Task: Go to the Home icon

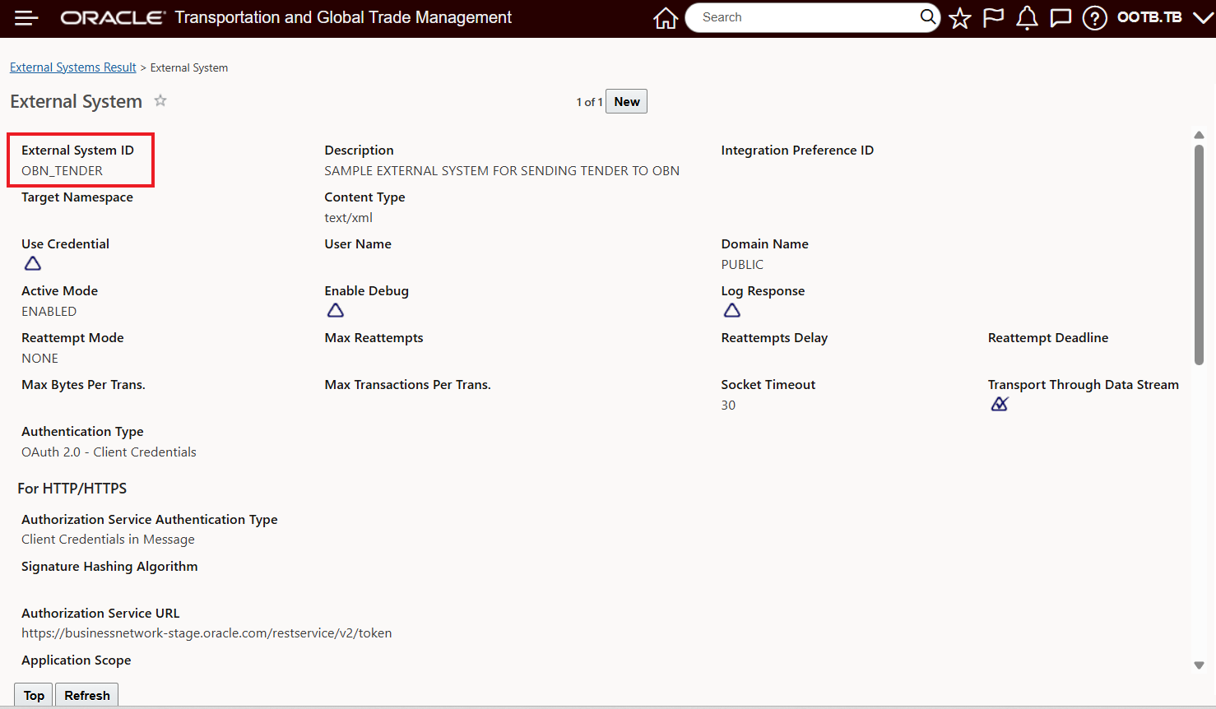Action: [x=666, y=18]
